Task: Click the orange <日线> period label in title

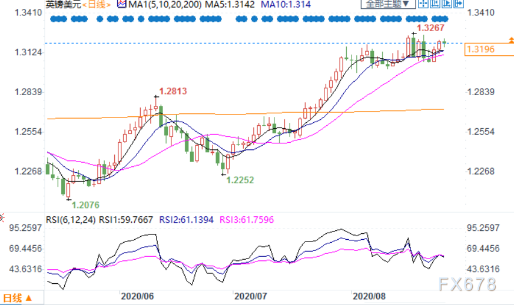Action: 96,4
